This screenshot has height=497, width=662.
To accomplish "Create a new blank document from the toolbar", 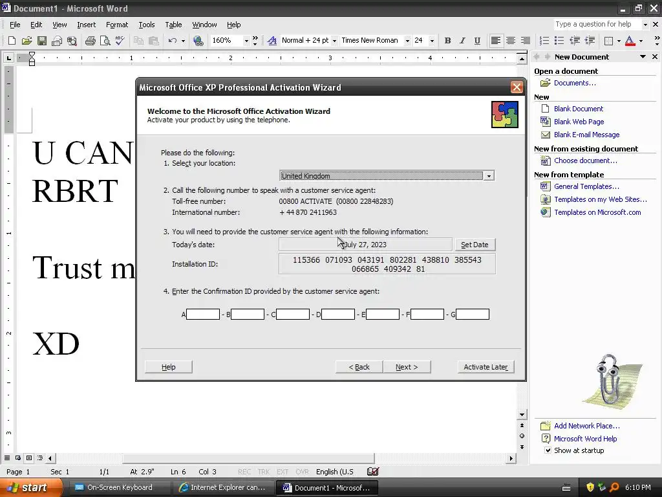I will click(x=12, y=41).
